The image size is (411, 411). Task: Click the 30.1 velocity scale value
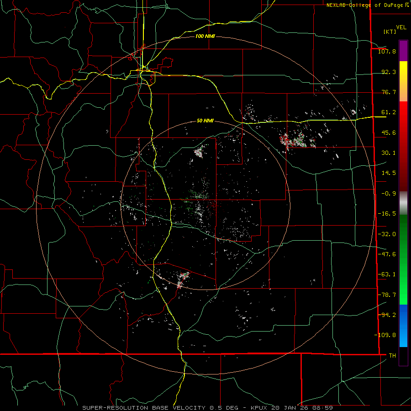pyautogui.click(x=389, y=153)
